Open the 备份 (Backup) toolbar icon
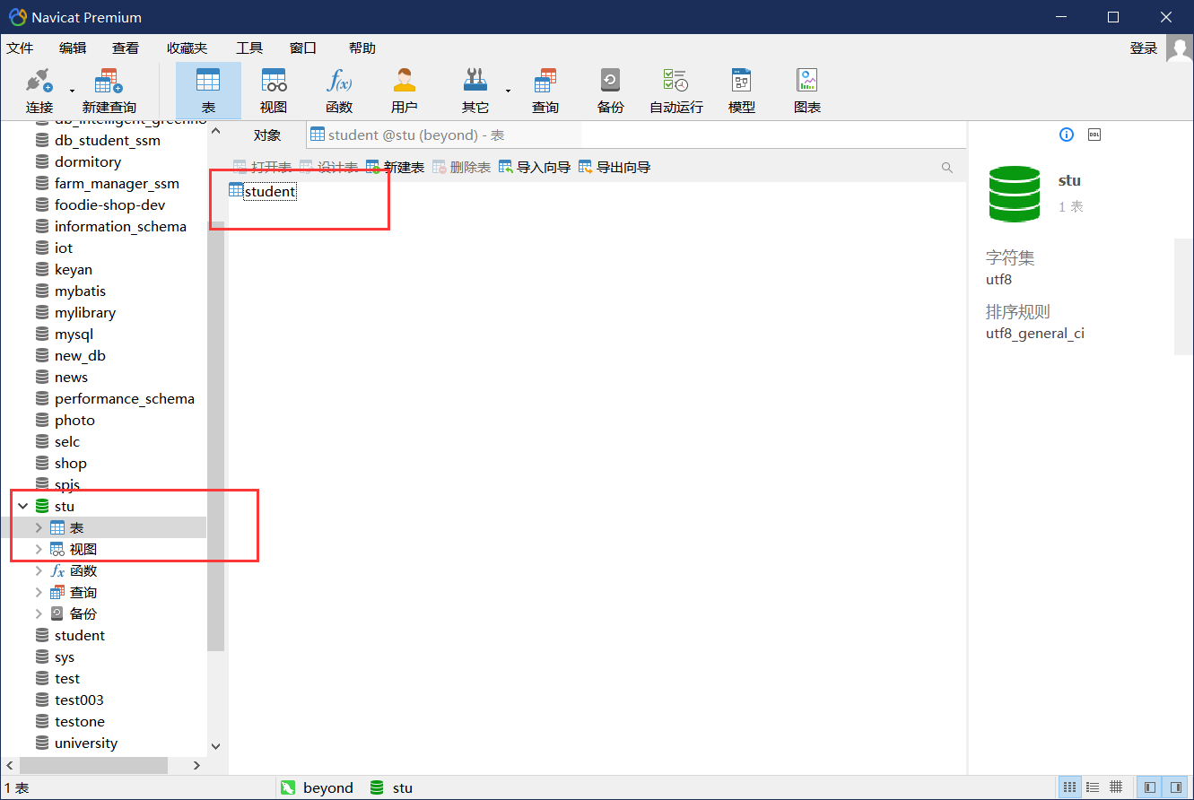The image size is (1194, 800). [x=610, y=89]
